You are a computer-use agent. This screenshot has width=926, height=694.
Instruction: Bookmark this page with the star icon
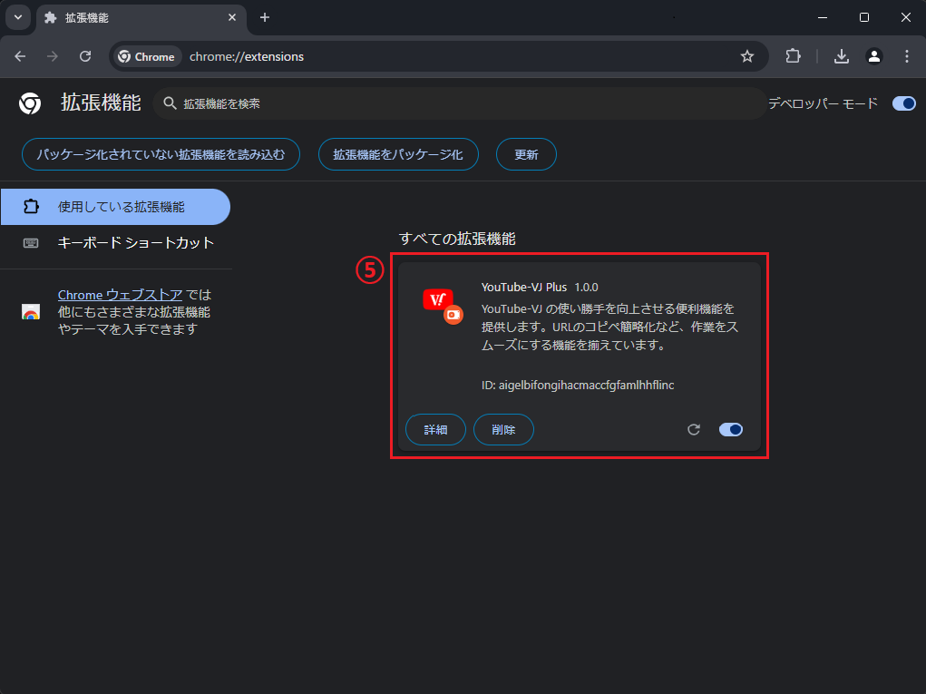747,56
